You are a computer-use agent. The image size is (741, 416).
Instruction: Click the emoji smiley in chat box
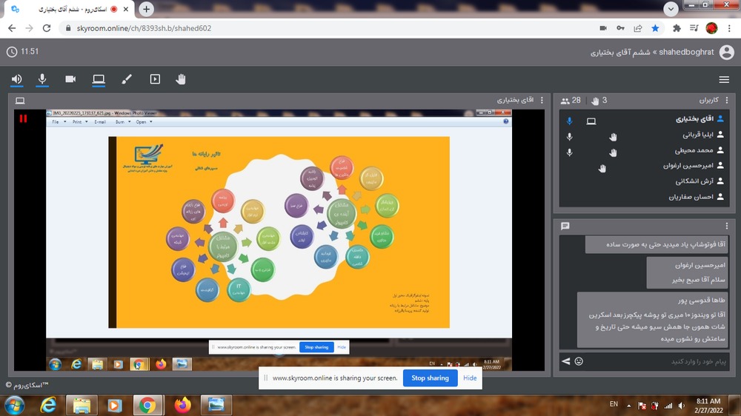(x=579, y=361)
